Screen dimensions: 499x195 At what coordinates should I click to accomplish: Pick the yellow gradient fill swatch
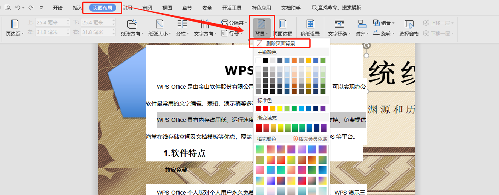click(x=280, y=128)
